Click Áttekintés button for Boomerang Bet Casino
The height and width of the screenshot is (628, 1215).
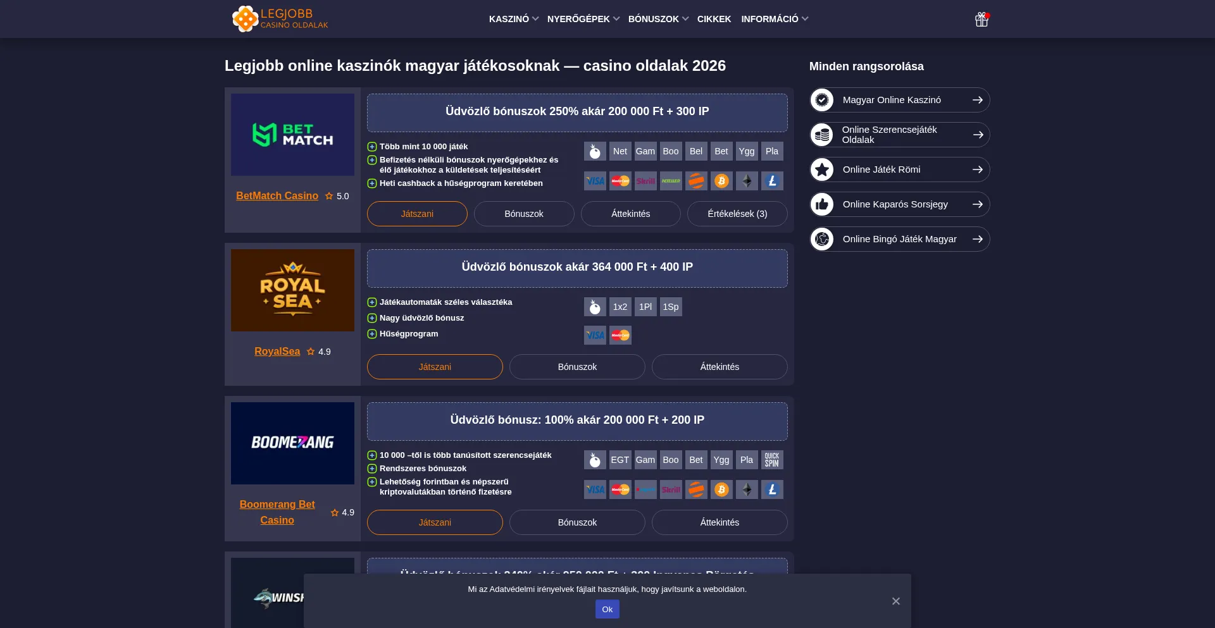click(720, 522)
